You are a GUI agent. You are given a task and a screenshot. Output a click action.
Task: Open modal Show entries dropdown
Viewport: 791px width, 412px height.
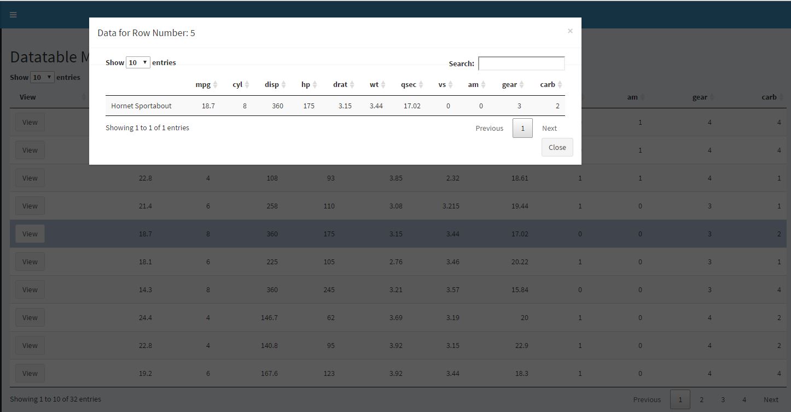(138, 62)
